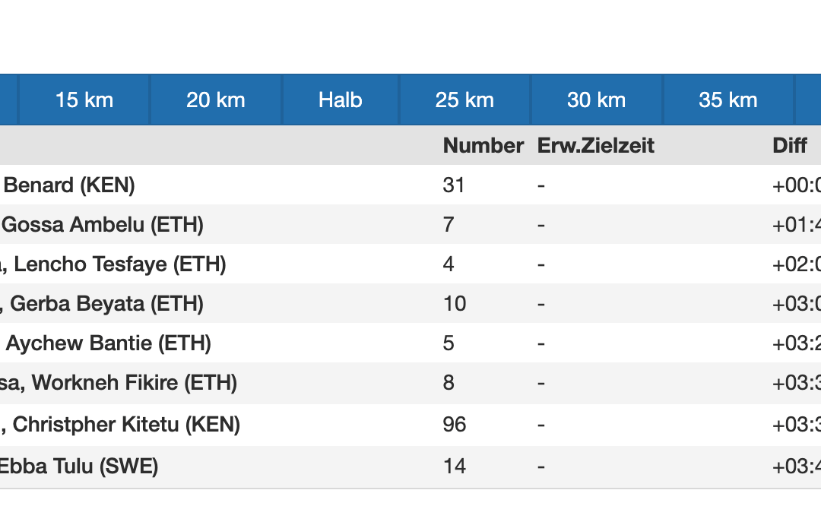View the 30 km split tab
The width and height of the screenshot is (821, 506).
597,100
